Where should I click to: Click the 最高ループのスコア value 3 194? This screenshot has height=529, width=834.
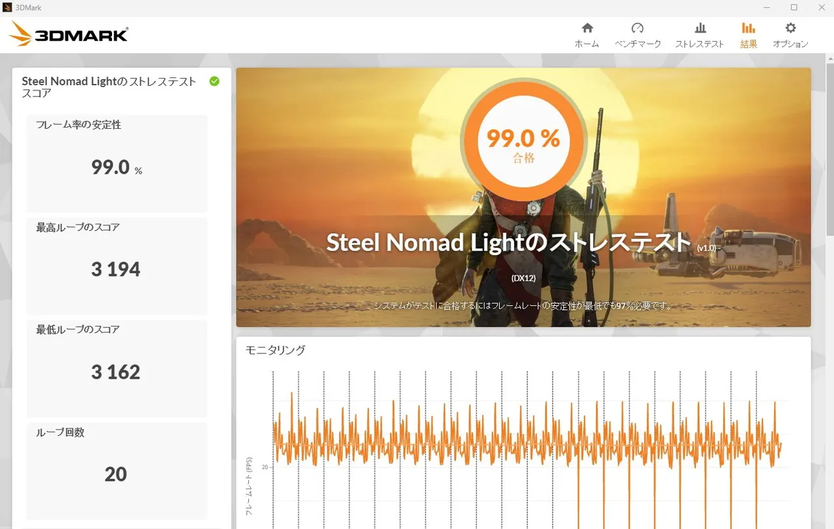coord(116,269)
